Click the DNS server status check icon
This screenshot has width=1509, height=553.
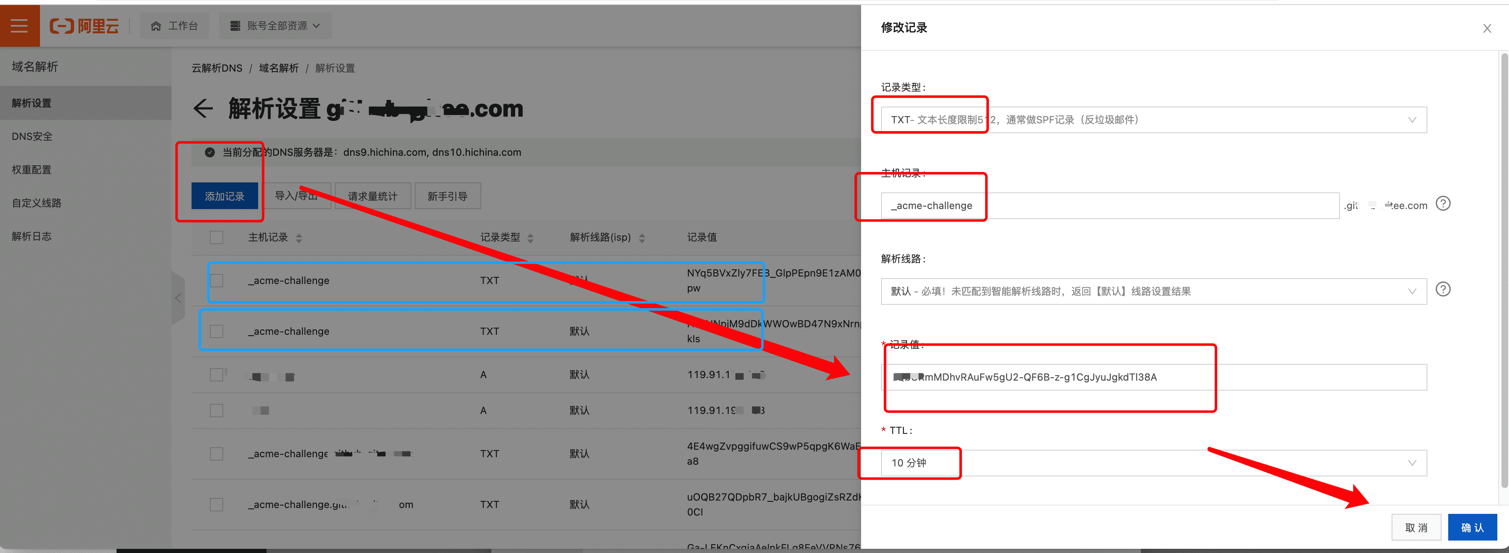tap(210, 152)
